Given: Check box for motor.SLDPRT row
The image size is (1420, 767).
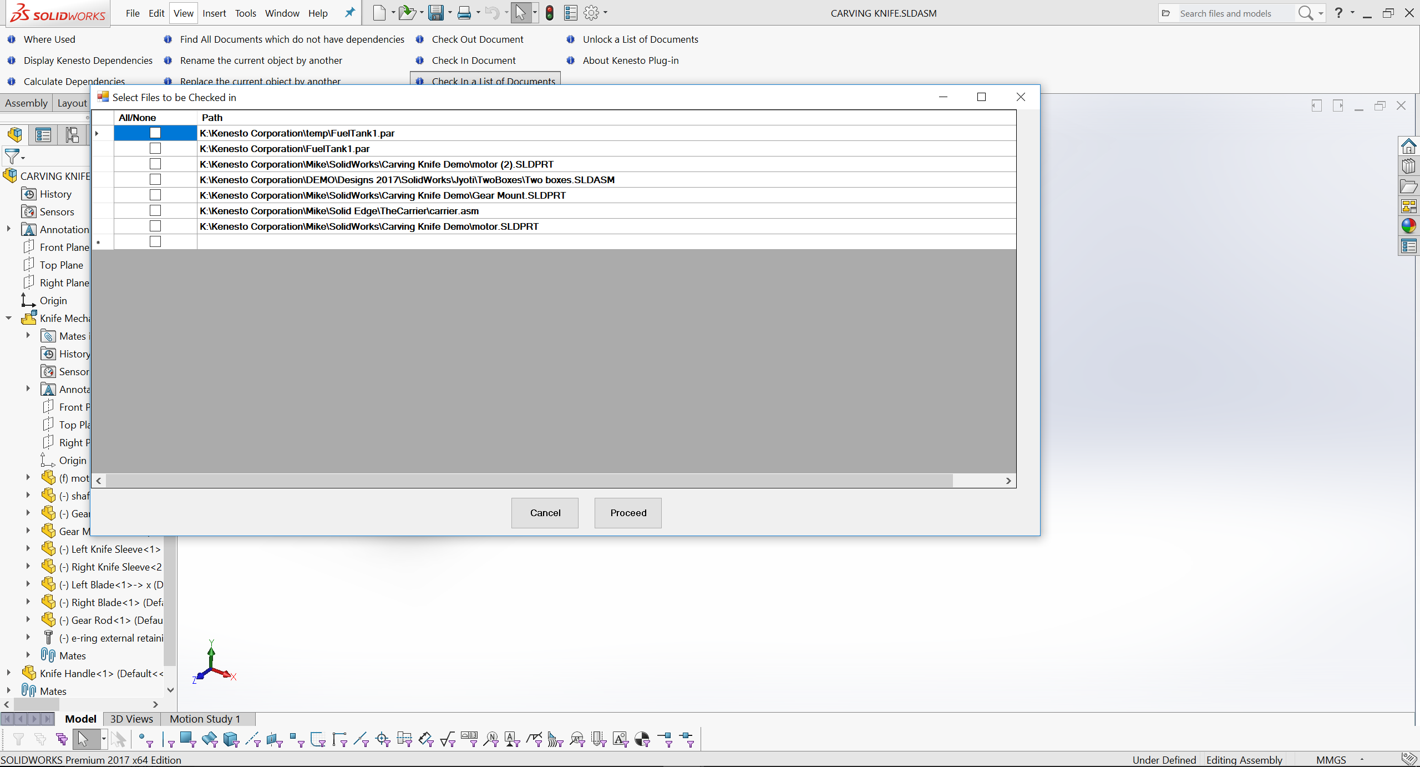Looking at the screenshot, I should point(155,226).
